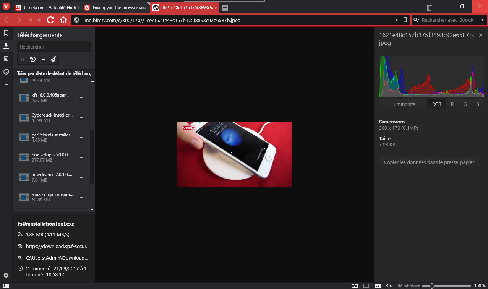Click Réinitialiser to reset the zoom

(x=408, y=286)
